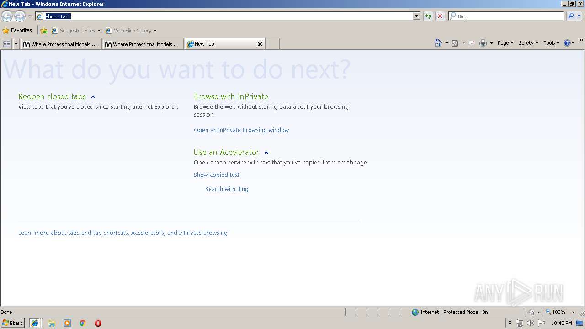Open the Suggested Sites favorites item
The width and height of the screenshot is (585, 329).
point(75,31)
